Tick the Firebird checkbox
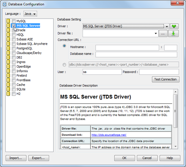Screen dimensions: 186x167 click(x=13, y=76)
